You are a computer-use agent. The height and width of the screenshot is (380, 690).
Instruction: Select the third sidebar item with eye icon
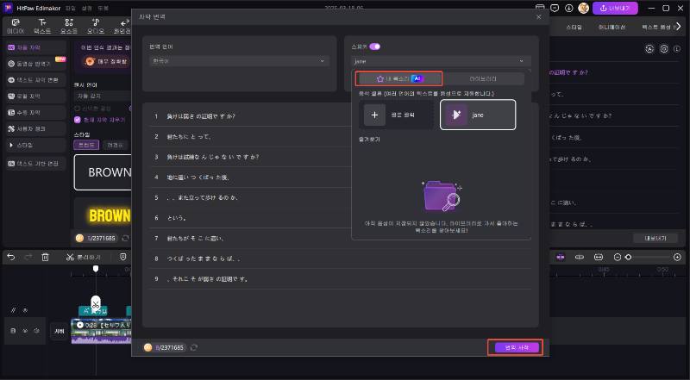pyautogui.click(x=35, y=80)
